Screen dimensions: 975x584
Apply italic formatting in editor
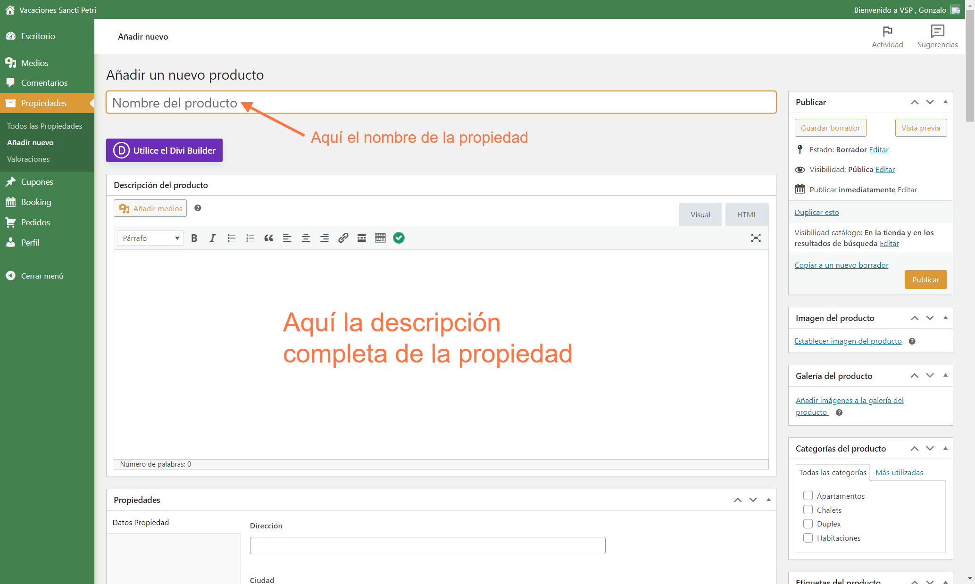[x=212, y=238]
